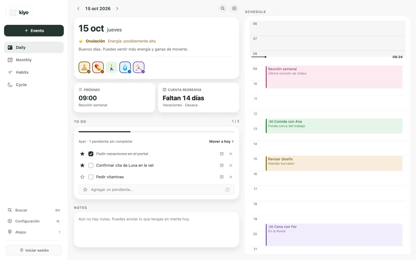Mark the walking habit as done
The height and width of the screenshot is (260, 416).
point(112,67)
